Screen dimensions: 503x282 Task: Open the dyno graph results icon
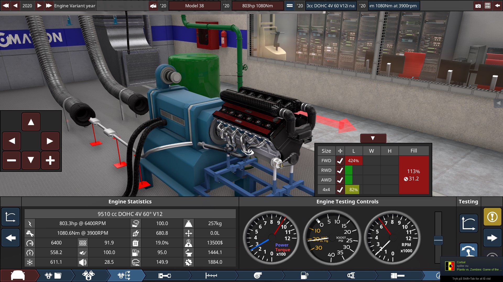(x=468, y=223)
